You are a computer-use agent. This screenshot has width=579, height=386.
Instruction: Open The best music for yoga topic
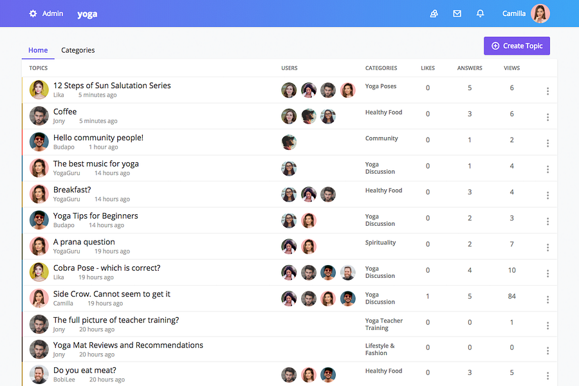click(x=96, y=163)
